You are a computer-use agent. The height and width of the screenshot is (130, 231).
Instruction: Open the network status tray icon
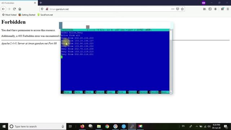(205, 126)
